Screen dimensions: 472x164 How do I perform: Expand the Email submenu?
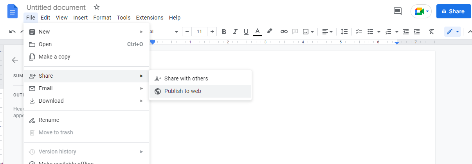86,88
